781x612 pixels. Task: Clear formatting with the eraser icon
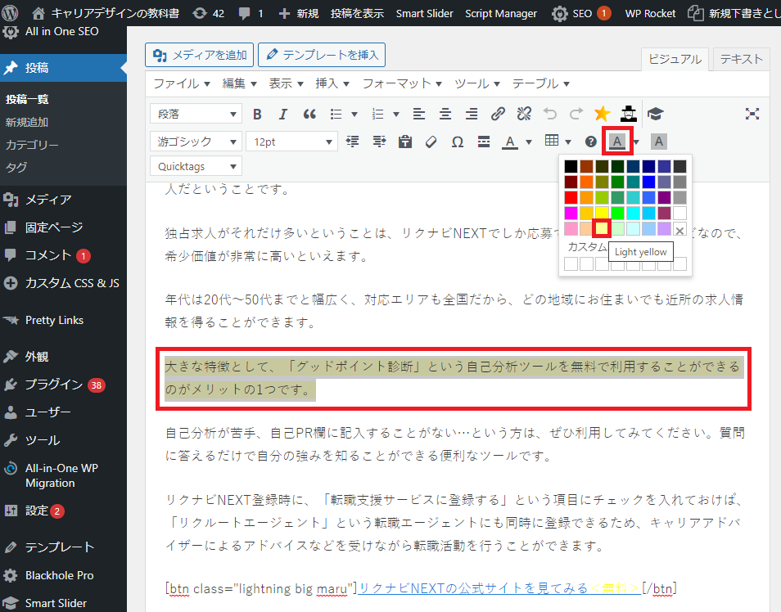431,142
